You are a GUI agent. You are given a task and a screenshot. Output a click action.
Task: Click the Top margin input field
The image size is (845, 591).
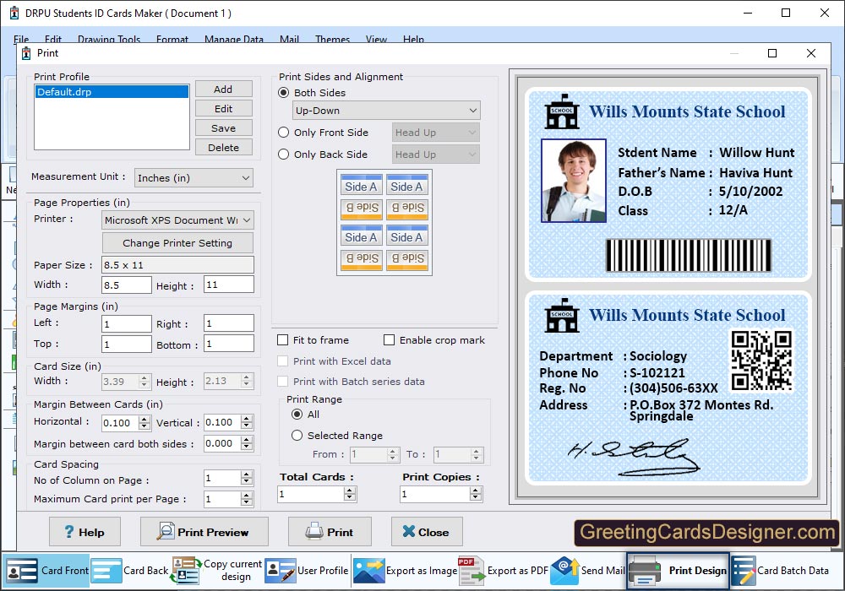pos(127,344)
